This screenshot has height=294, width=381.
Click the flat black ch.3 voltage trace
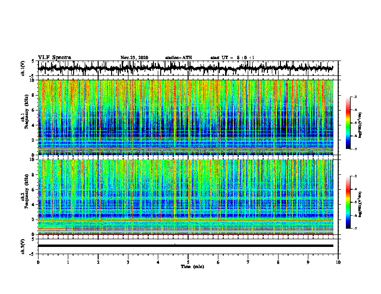coord(186,246)
